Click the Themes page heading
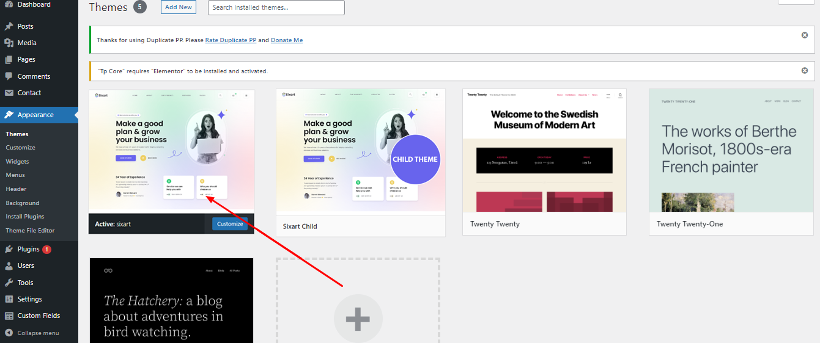This screenshot has height=343, width=820. [108, 7]
